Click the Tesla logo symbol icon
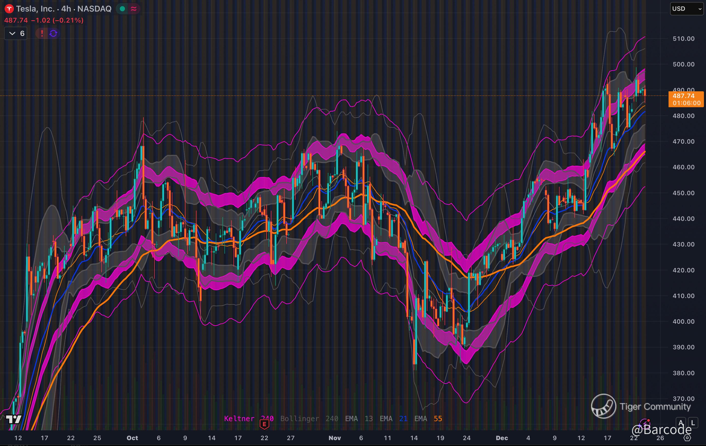706x446 pixels. [x=9, y=9]
